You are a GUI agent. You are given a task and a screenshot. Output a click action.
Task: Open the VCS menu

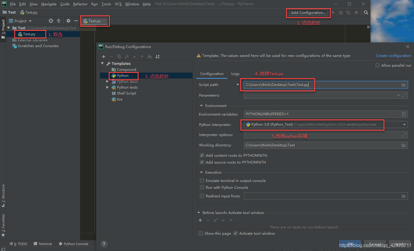click(118, 4)
